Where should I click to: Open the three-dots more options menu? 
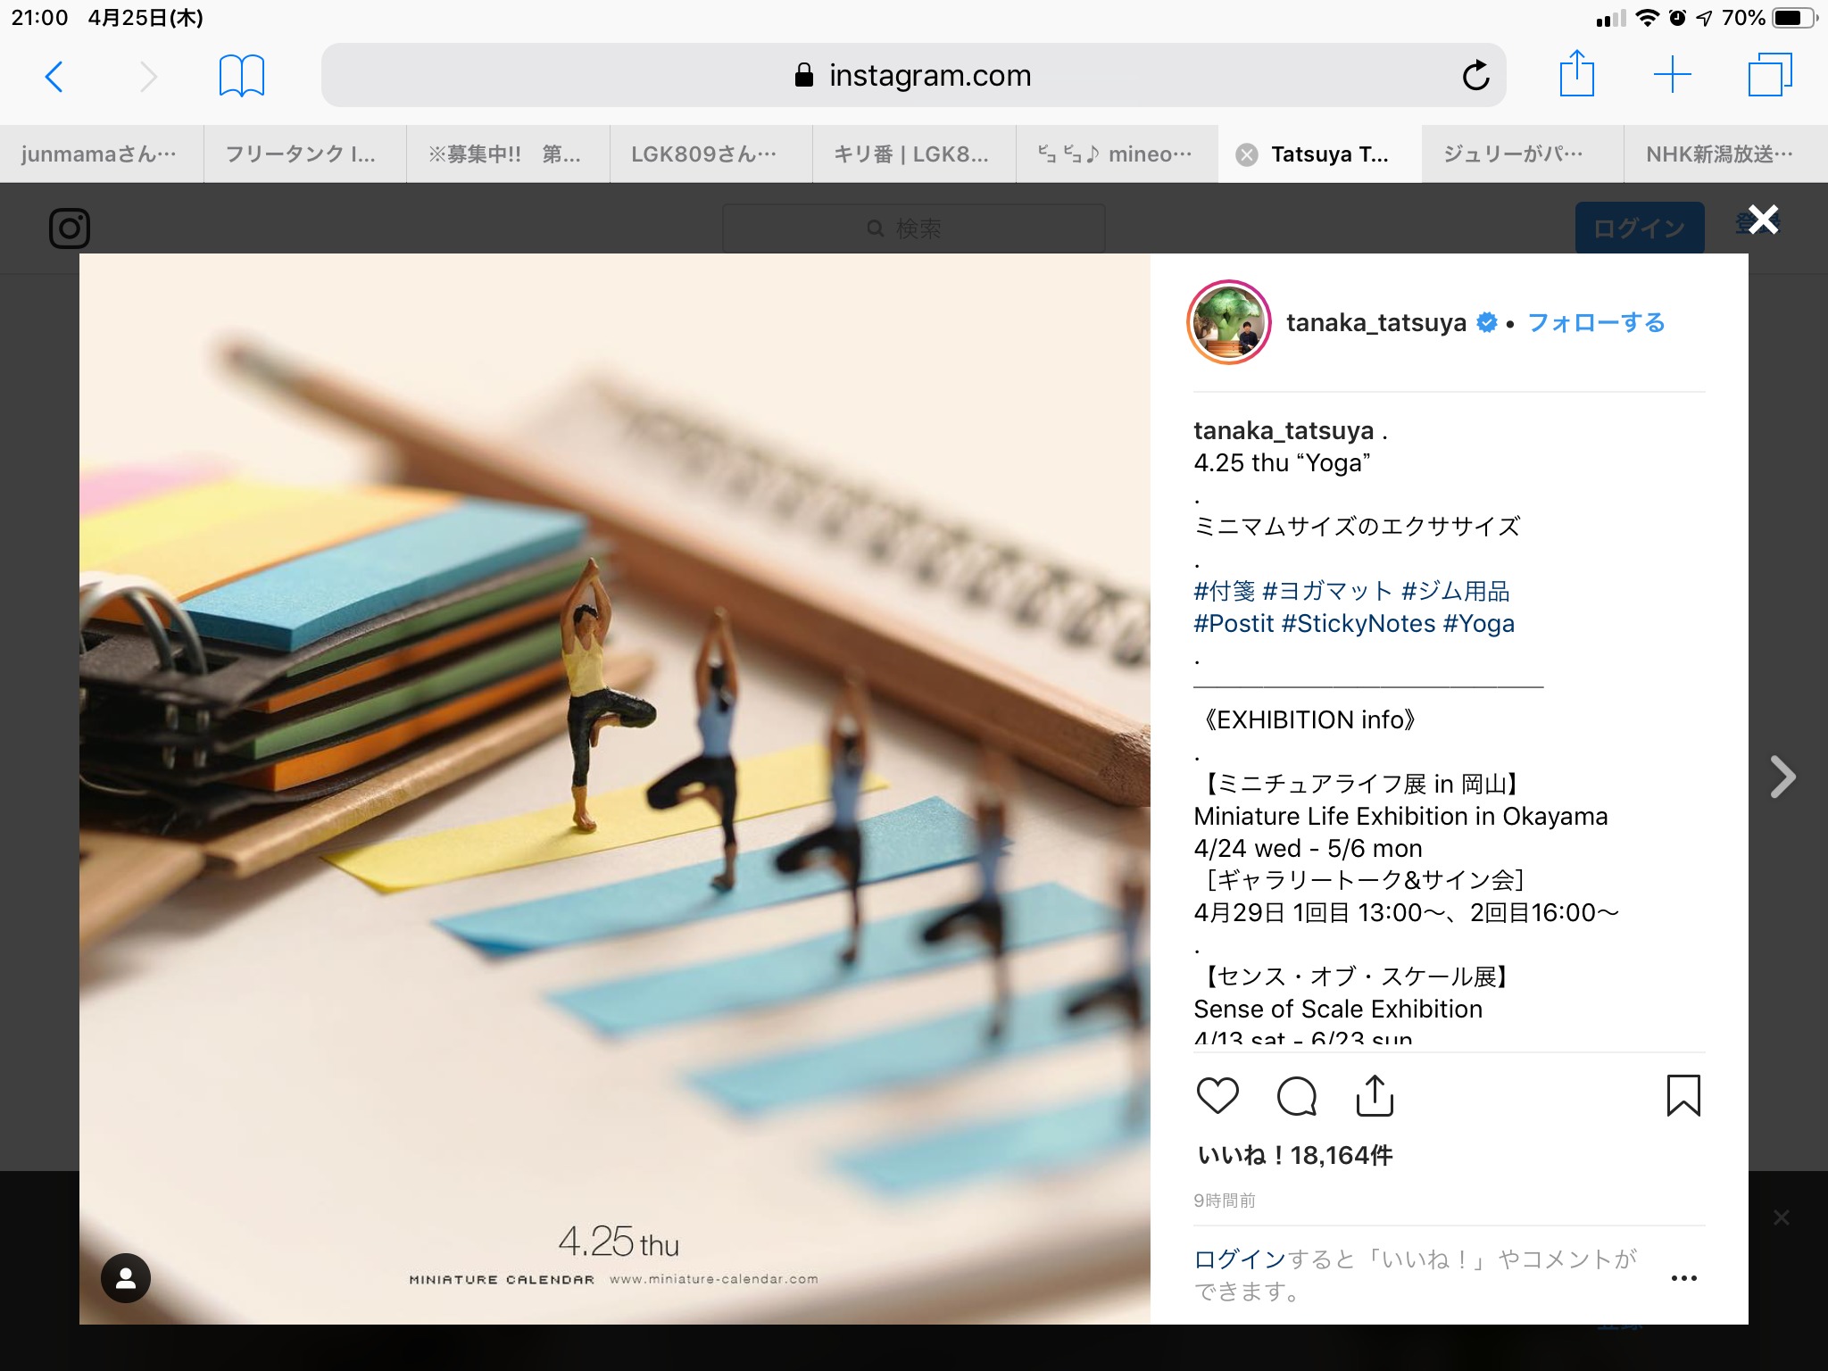click(1683, 1278)
